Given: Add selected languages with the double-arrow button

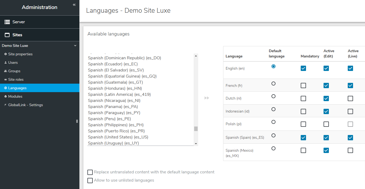Looking at the screenshot, I should [207, 98].
